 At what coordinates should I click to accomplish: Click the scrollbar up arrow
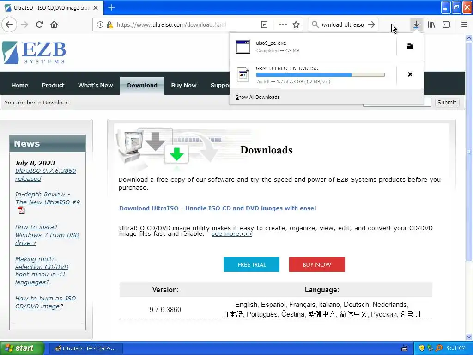(x=469, y=38)
